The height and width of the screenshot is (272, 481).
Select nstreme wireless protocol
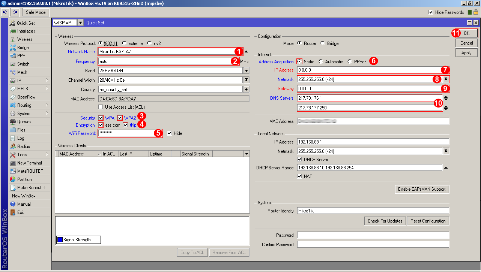124,43
